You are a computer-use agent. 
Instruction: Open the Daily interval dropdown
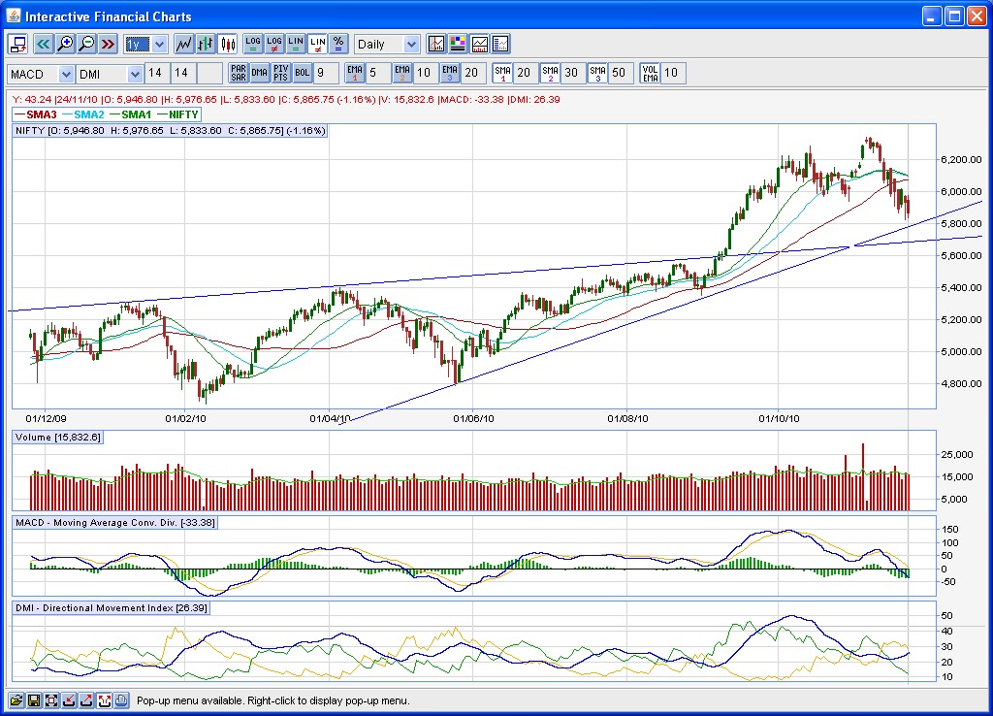411,45
